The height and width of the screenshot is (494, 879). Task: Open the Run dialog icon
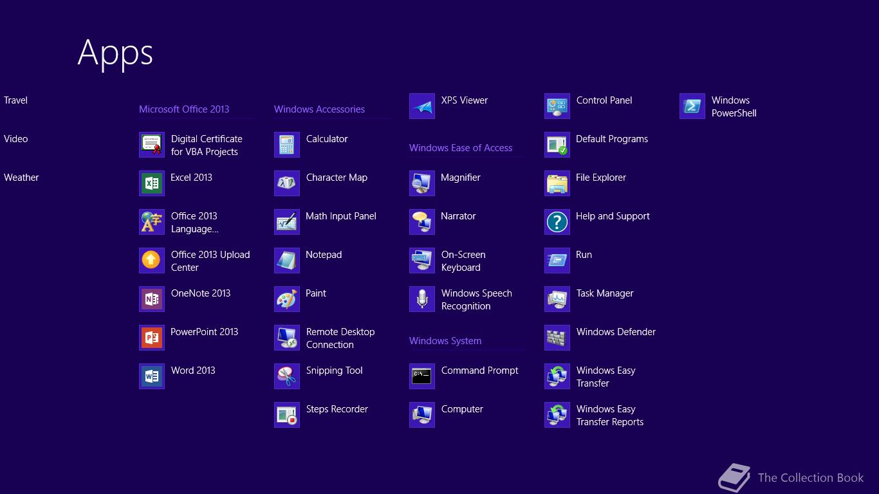(557, 261)
